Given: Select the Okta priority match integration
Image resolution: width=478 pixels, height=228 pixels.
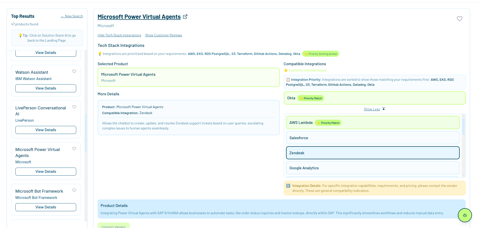Looking at the screenshot, I should coord(375,98).
